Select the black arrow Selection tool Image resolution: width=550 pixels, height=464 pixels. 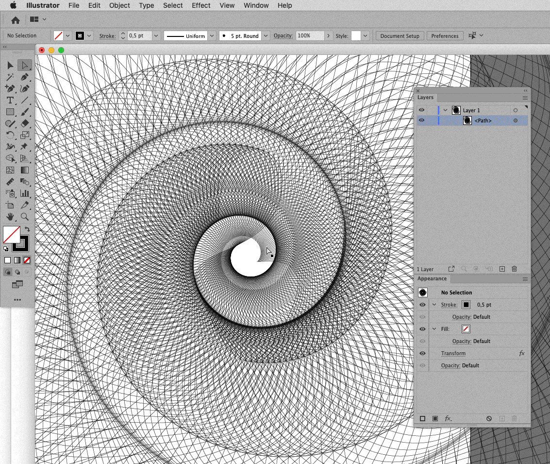pos(10,66)
